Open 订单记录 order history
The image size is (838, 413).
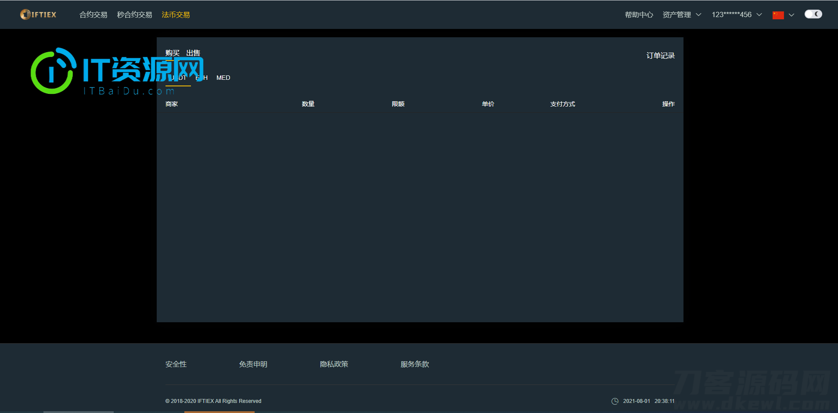coord(660,56)
